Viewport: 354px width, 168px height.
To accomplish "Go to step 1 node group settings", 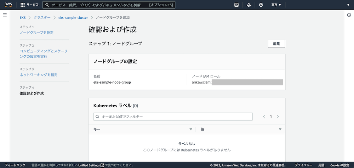I will point(36,32).
